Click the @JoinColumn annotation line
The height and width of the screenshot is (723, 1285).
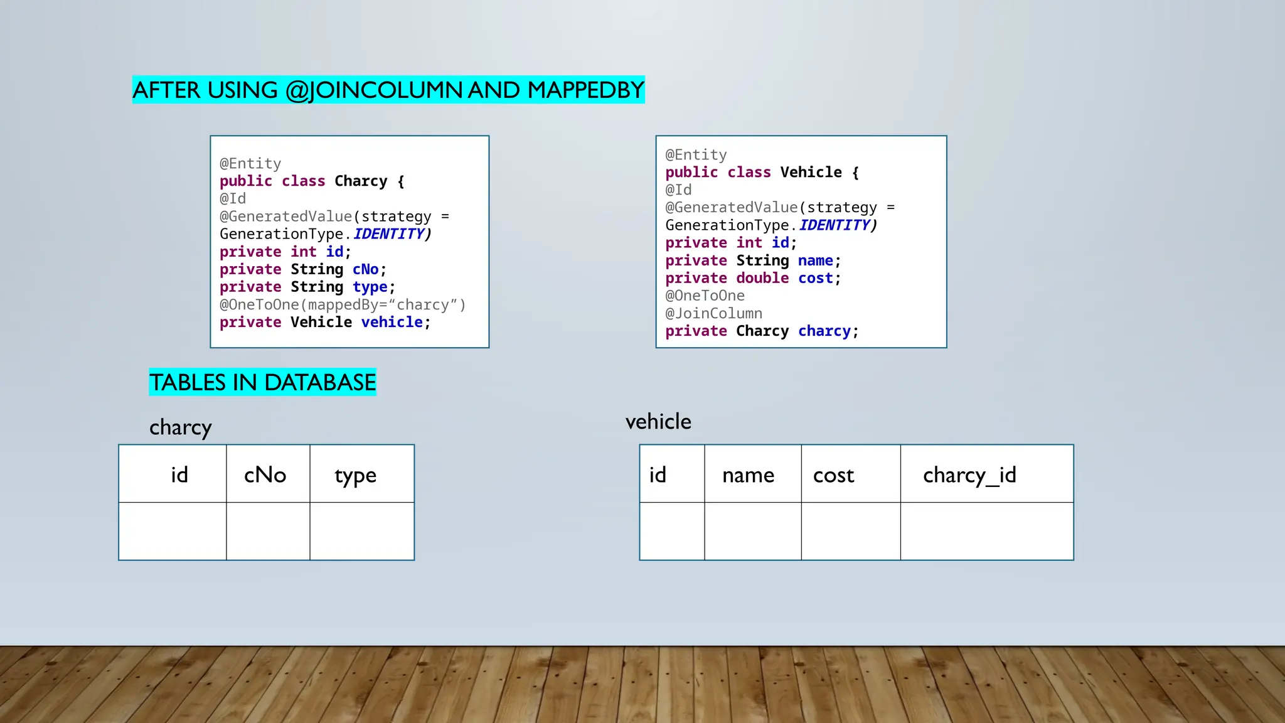click(x=713, y=313)
